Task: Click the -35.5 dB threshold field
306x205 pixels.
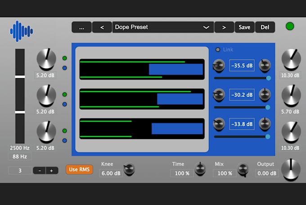Action: point(242,66)
